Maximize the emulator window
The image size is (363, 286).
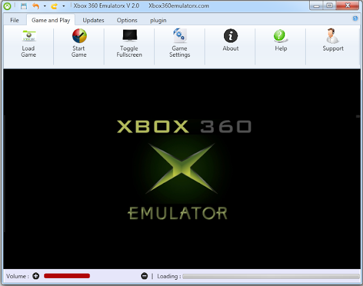(330, 6)
